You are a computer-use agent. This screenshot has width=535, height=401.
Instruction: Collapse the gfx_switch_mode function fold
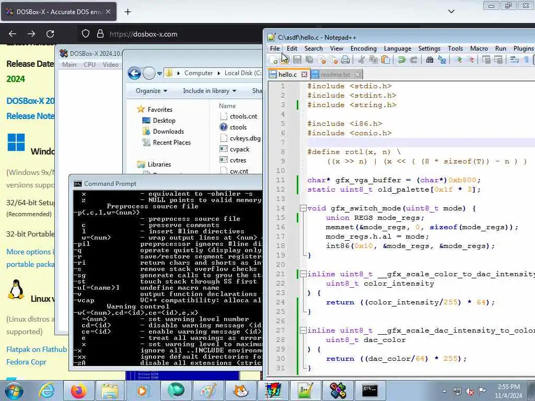(x=303, y=208)
